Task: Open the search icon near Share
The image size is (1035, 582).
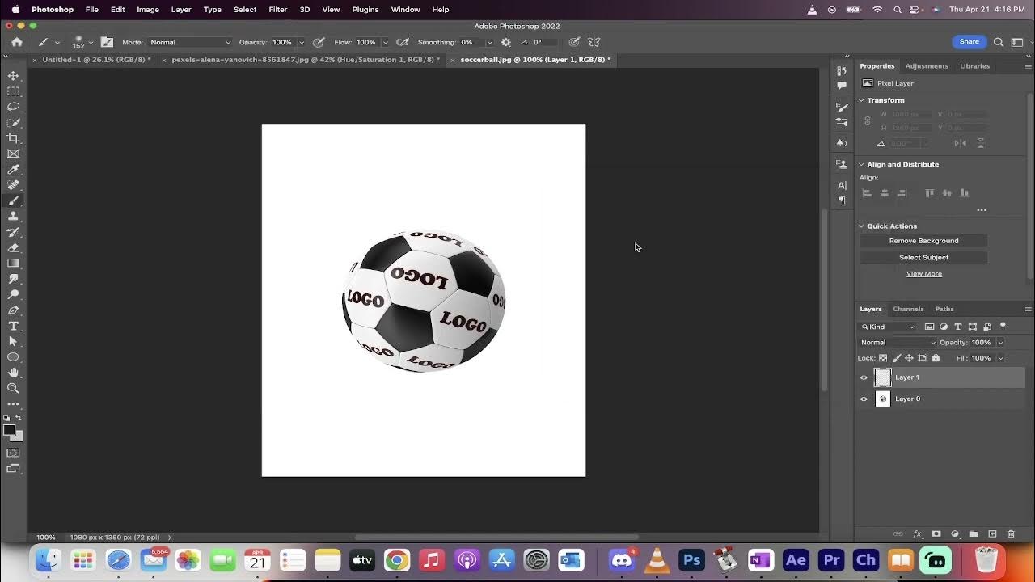Action: point(999,42)
